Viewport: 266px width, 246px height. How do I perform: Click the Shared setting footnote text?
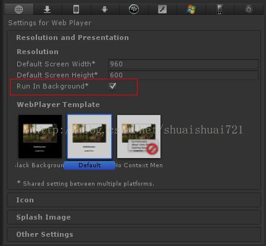coord(86,183)
